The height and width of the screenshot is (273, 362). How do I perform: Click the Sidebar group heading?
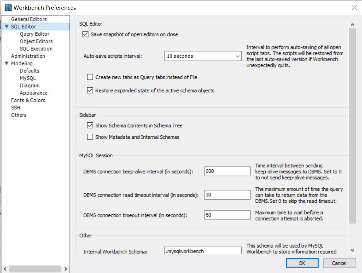tap(88, 115)
